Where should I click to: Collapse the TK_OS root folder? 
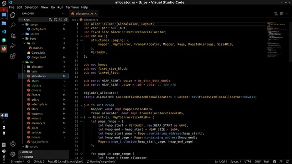point(20,20)
